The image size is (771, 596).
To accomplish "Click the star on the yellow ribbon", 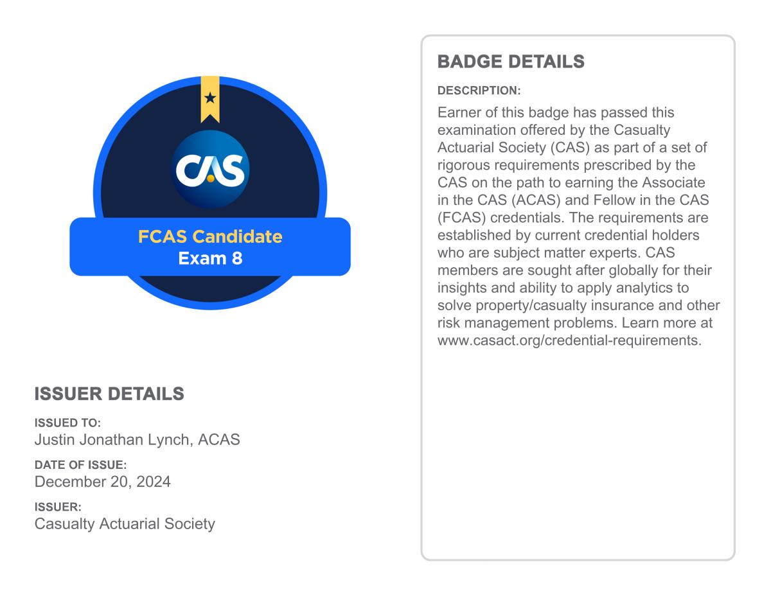I will [210, 98].
